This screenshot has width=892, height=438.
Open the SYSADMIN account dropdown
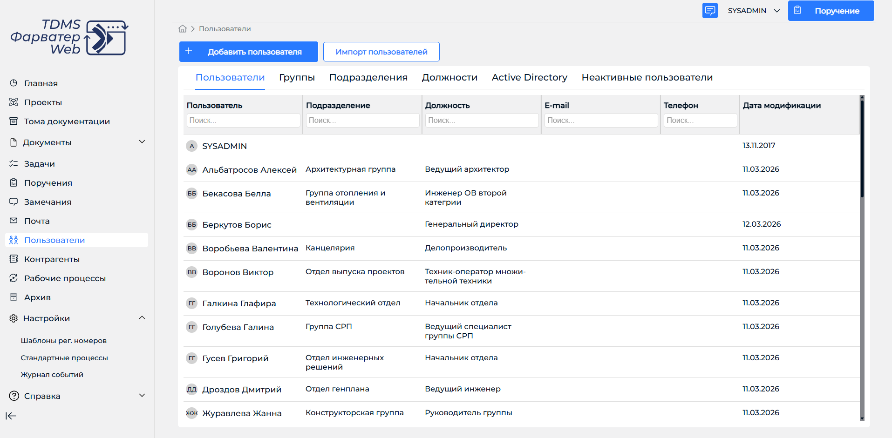coord(754,11)
